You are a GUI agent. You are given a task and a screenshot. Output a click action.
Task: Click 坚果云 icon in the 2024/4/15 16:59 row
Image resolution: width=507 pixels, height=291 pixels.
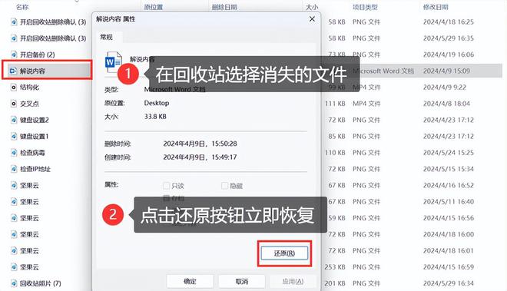point(14,266)
